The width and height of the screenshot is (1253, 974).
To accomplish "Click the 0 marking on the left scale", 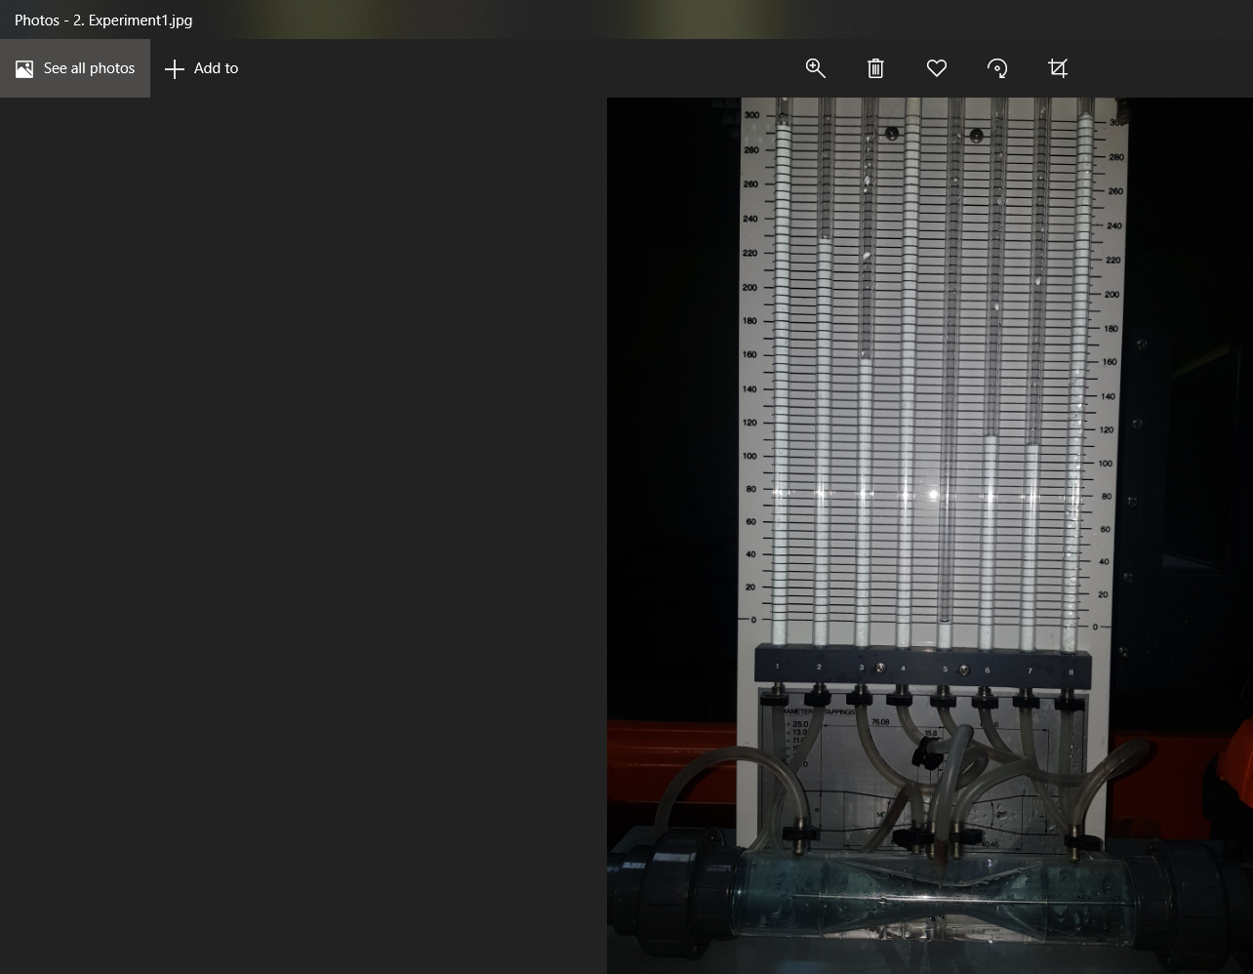I will [753, 620].
